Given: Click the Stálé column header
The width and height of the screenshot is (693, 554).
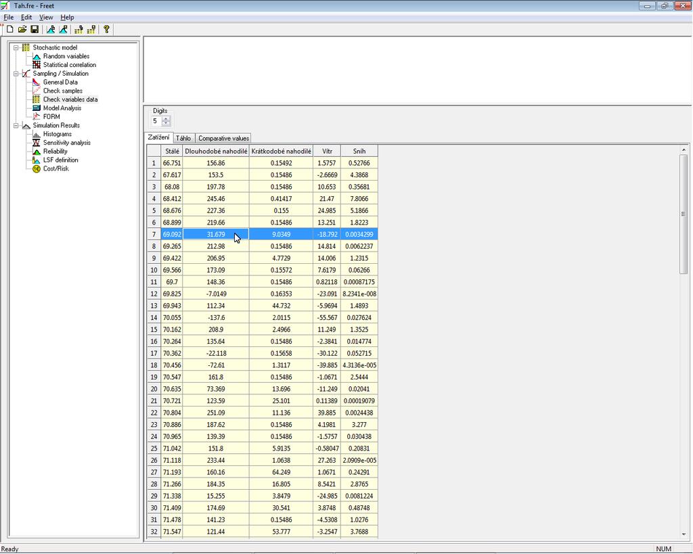Looking at the screenshot, I should (x=172, y=151).
